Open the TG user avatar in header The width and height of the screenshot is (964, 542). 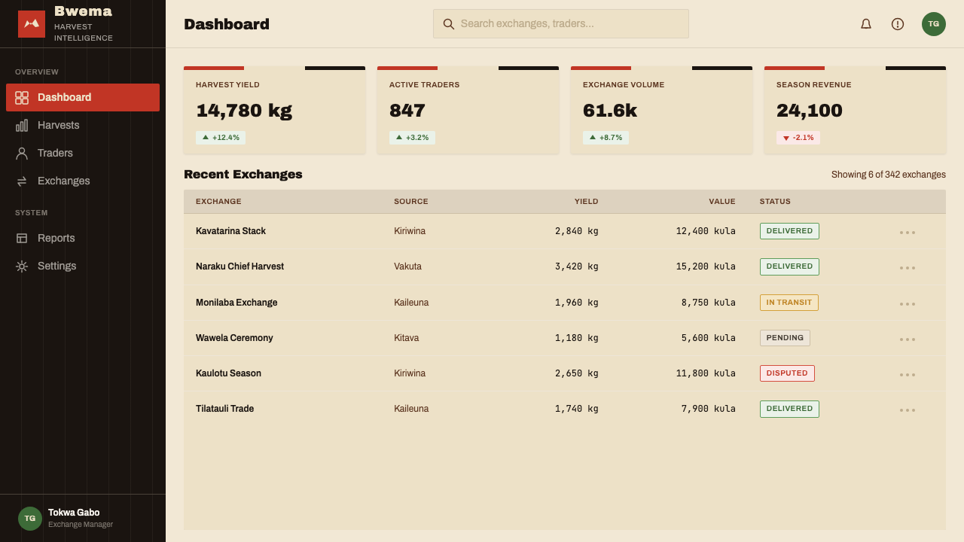(934, 24)
